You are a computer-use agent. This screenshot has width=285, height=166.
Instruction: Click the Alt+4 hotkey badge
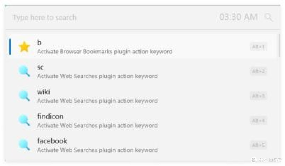pos(258,120)
